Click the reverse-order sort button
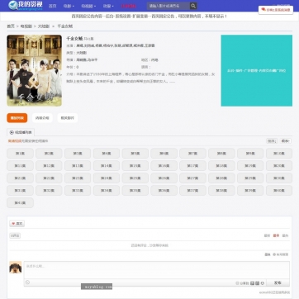Image resolution: width=299 pixels, height=299 pixels. (x=272, y=141)
